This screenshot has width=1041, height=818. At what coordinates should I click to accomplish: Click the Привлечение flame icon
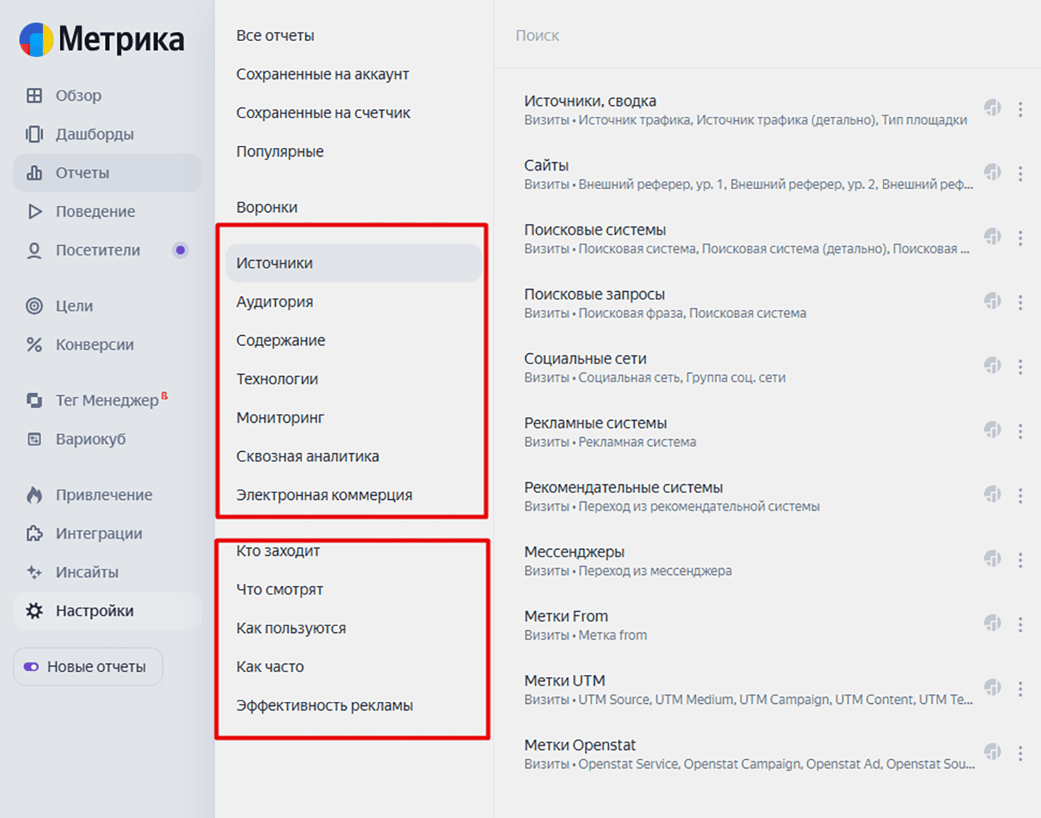(x=34, y=495)
